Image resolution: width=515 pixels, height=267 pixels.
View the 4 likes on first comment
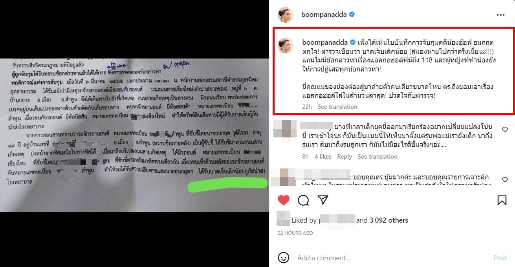(323, 157)
